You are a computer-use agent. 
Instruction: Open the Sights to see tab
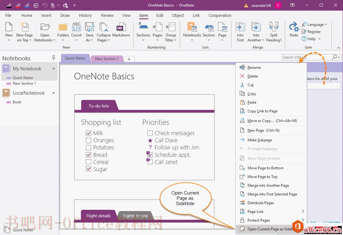point(135,216)
